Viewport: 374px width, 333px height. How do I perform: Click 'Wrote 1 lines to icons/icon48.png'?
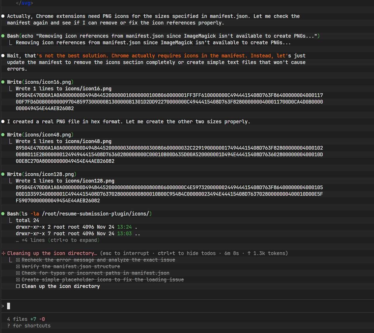(x=63, y=141)
